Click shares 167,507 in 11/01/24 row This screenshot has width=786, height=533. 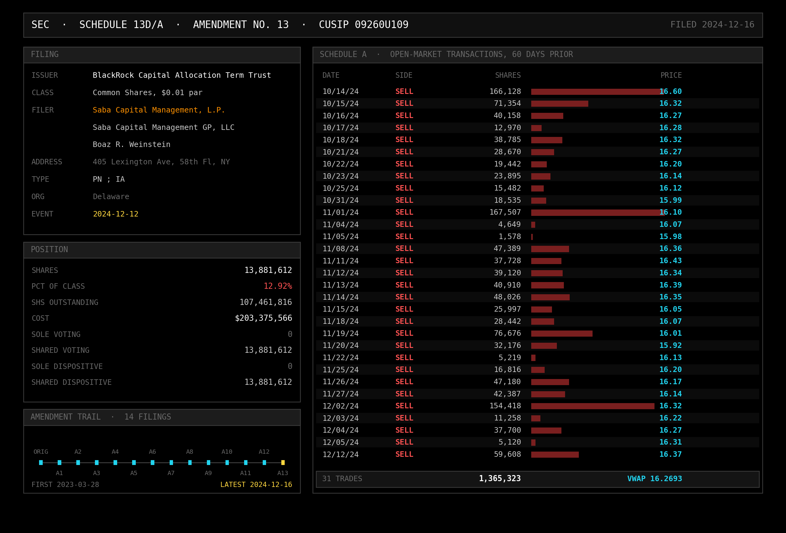tap(505, 212)
